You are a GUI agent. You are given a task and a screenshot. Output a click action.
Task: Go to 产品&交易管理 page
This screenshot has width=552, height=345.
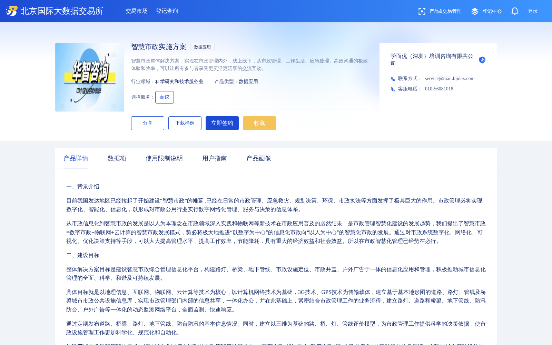click(445, 11)
